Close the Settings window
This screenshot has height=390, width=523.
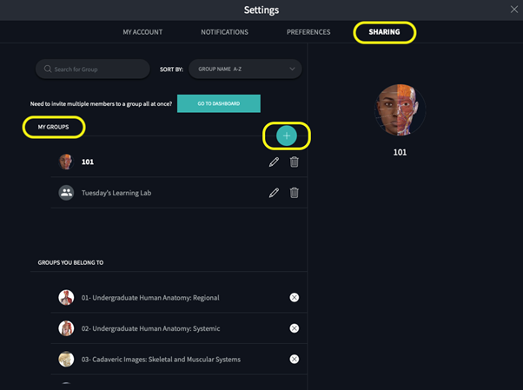tap(513, 10)
